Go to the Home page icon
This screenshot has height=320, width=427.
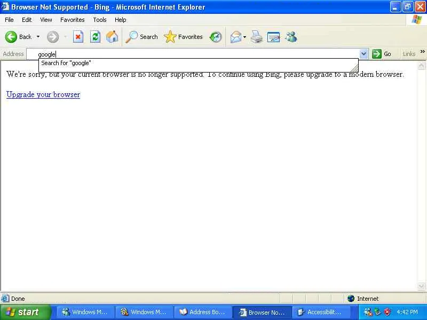(x=112, y=37)
